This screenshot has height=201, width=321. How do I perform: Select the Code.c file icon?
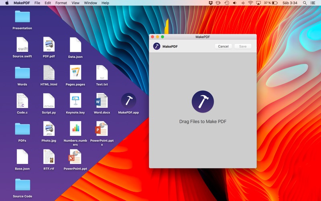(22, 101)
